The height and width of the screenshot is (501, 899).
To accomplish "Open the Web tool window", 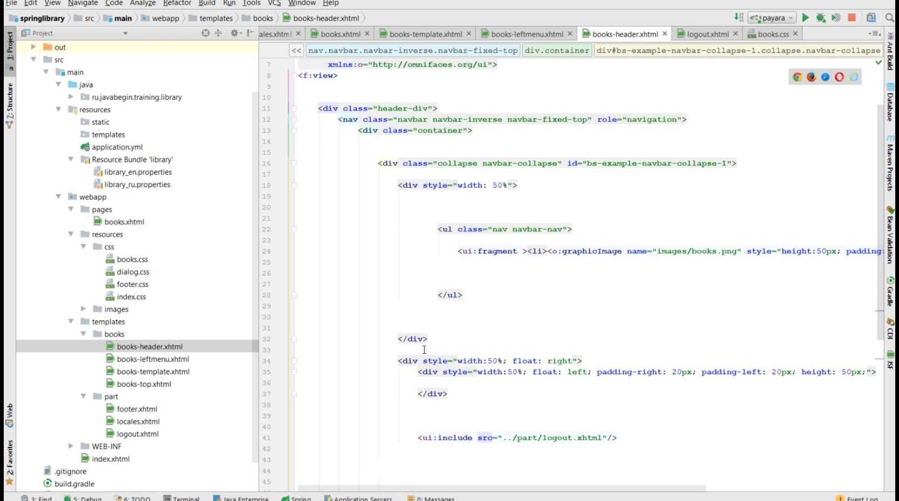I will tap(9, 416).
